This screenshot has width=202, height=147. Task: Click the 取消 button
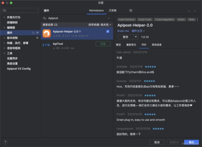coord(157,142)
